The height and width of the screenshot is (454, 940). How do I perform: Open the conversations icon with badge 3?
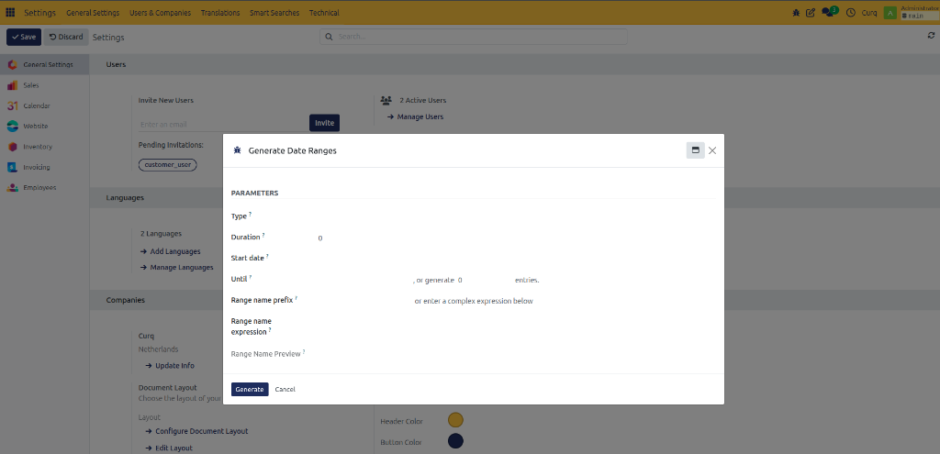click(x=829, y=12)
